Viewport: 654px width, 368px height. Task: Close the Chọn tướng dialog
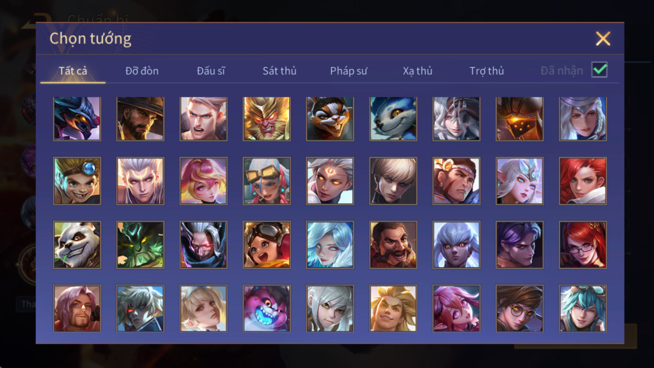[x=603, y=38]
